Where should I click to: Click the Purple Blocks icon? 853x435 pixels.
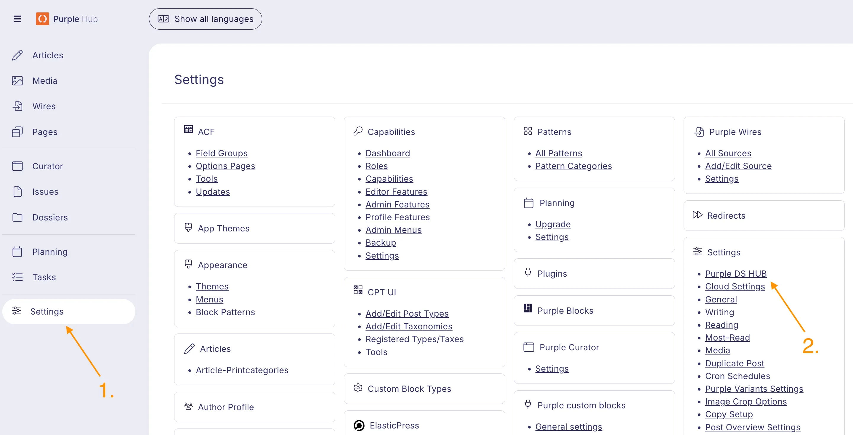coord(528,308)
